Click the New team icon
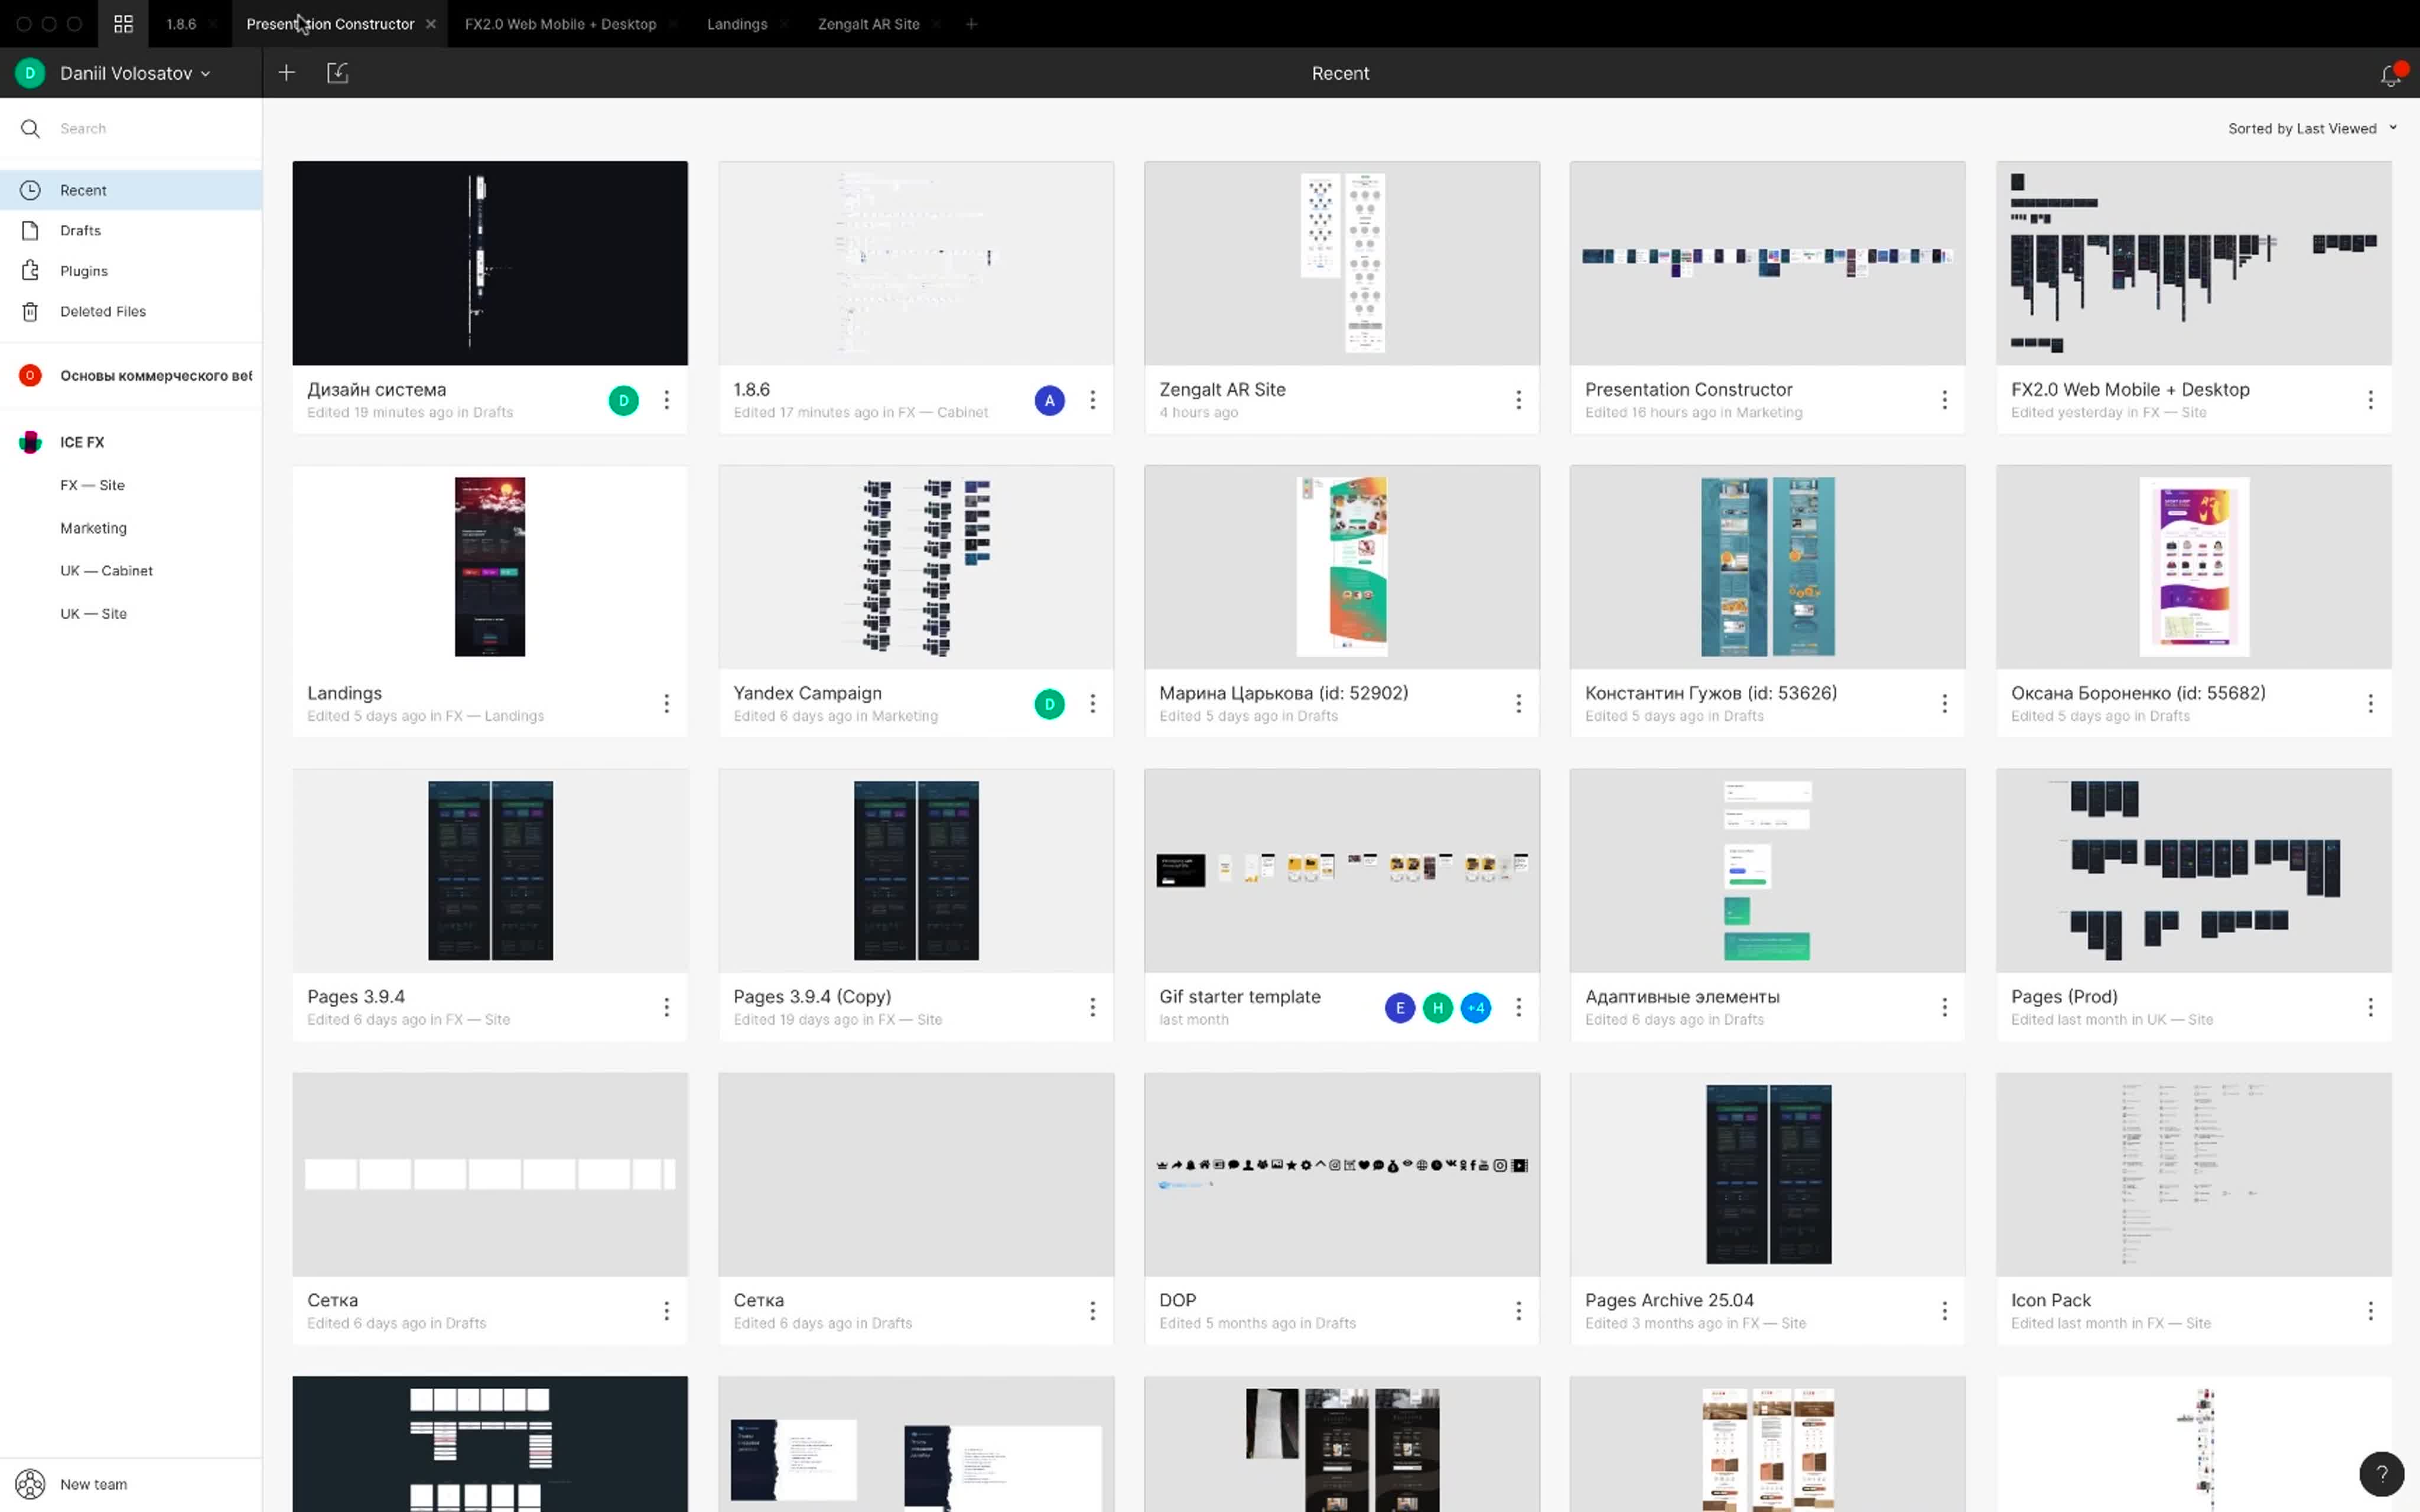Viewport: 2420px width, 1512px height. tap(30, 1484)
